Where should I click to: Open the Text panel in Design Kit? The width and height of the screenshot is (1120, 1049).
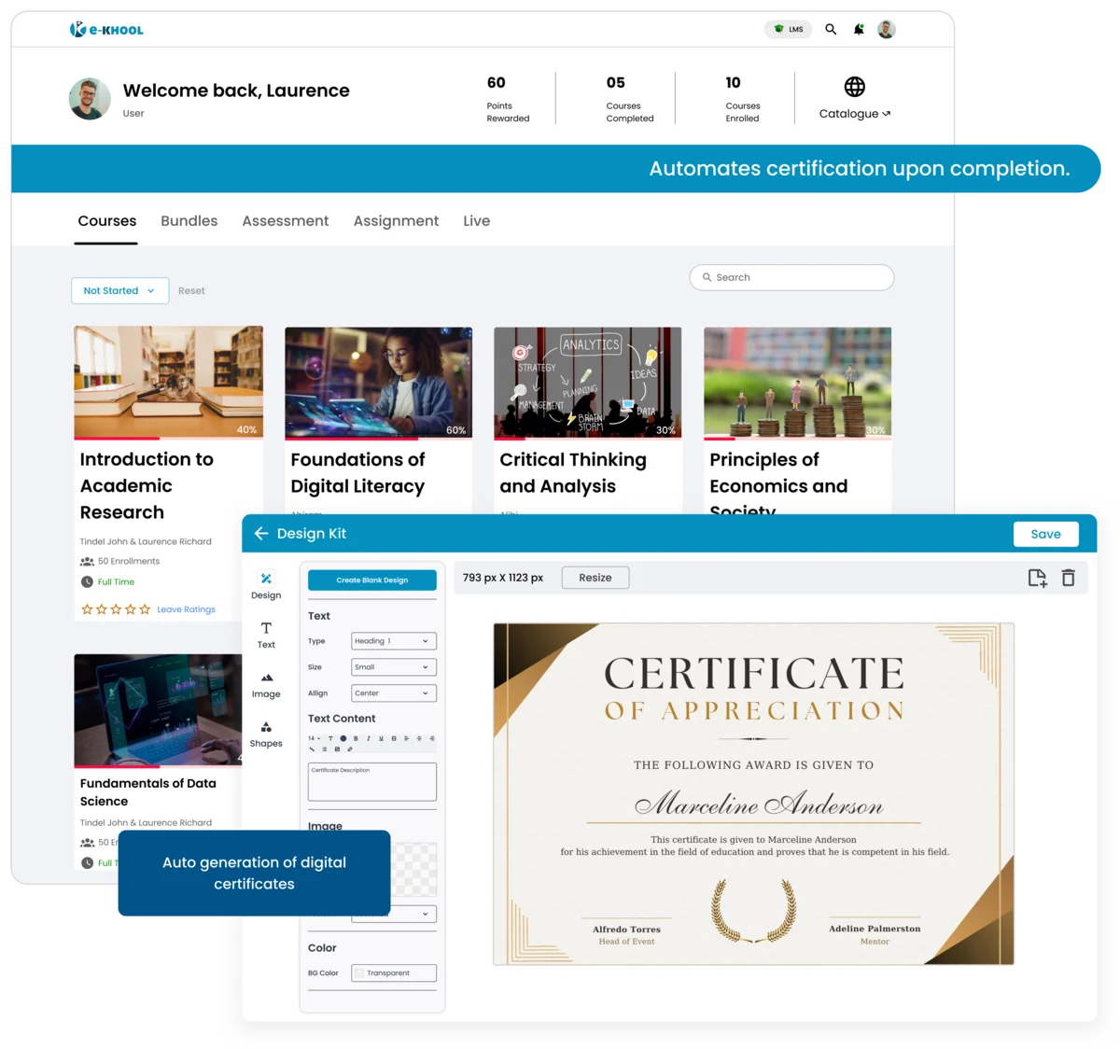[x=267, y=635]
